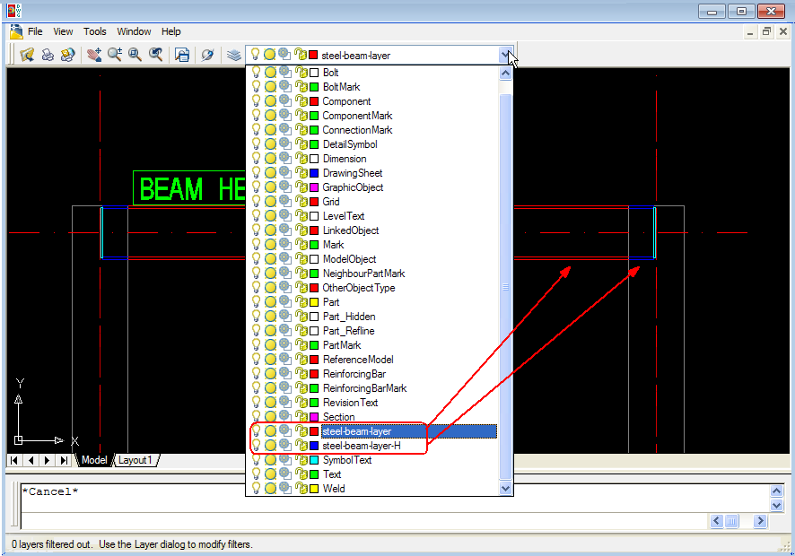Select the Pan tool
The height and width of the screenshot is (556, 795).
coord(94,54)
